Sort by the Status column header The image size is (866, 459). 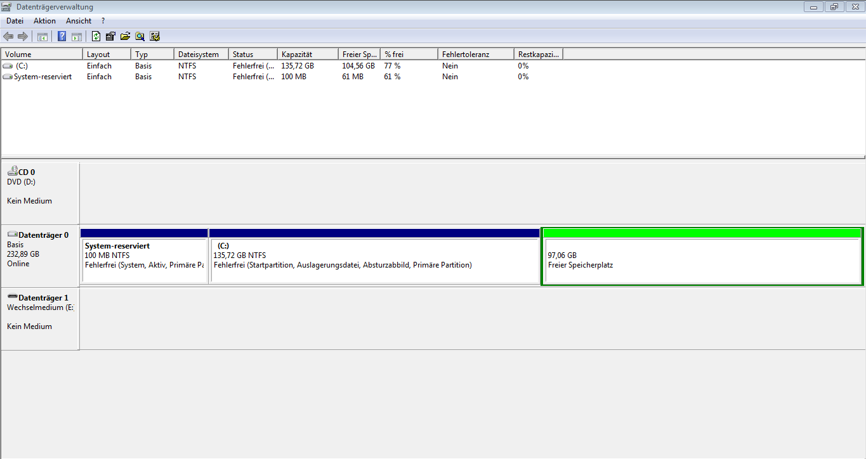click(253, 55)
